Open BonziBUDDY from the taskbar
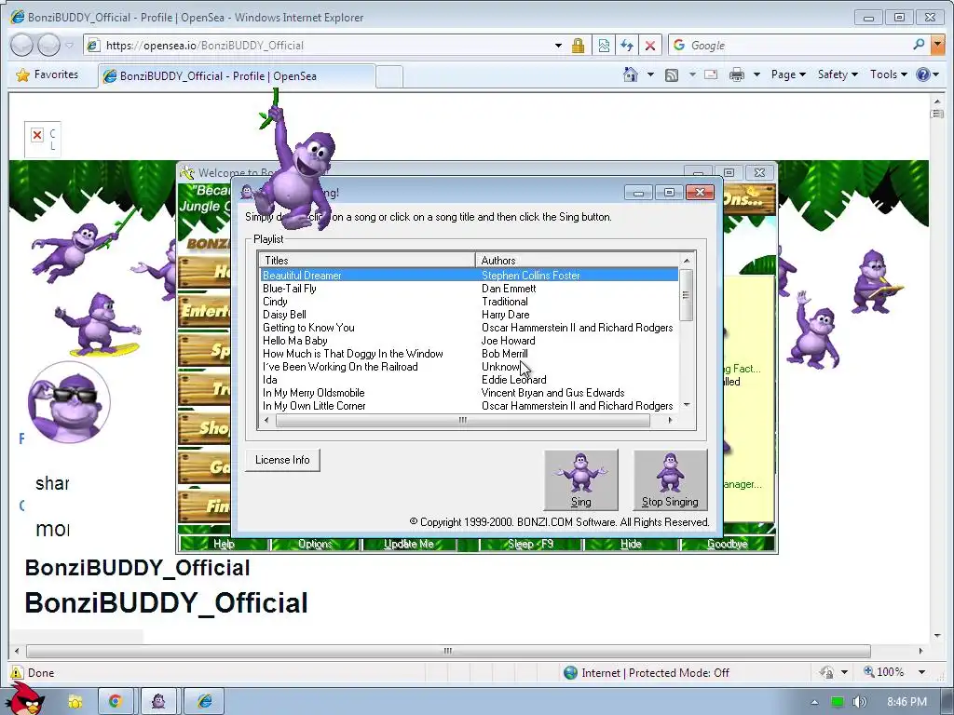 158,701
